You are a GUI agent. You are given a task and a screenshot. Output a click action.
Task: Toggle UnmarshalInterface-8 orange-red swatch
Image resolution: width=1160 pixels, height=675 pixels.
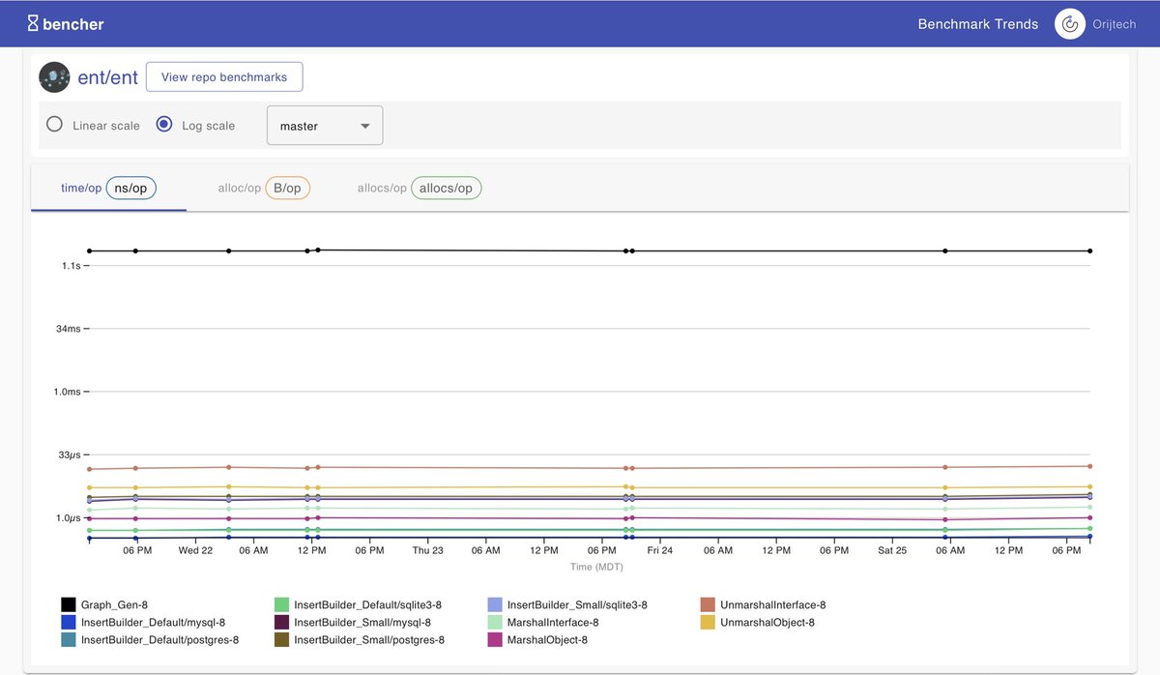click(x=708, y=604)
